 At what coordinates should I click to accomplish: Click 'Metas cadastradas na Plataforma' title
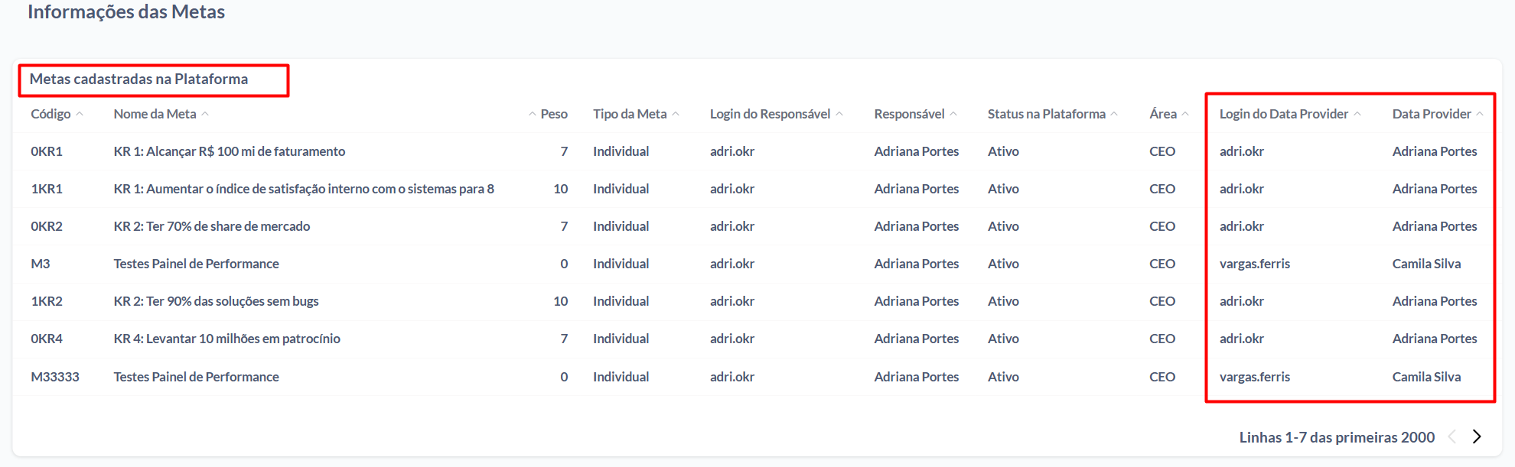(x=138, y=79)
